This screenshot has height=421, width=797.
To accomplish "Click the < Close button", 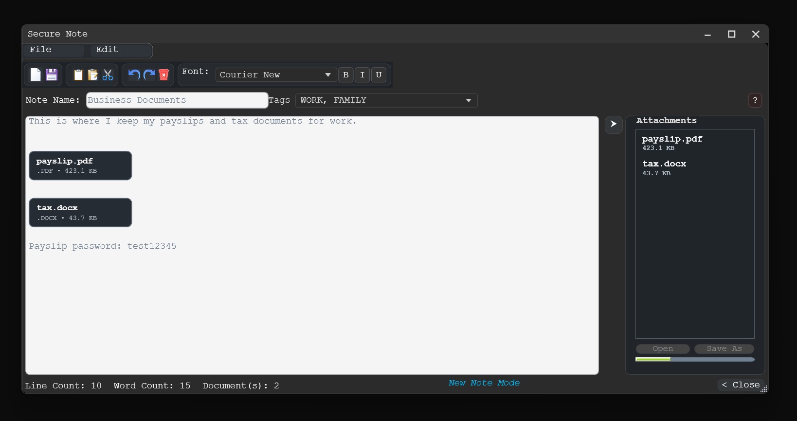I will tap(741, 385).
